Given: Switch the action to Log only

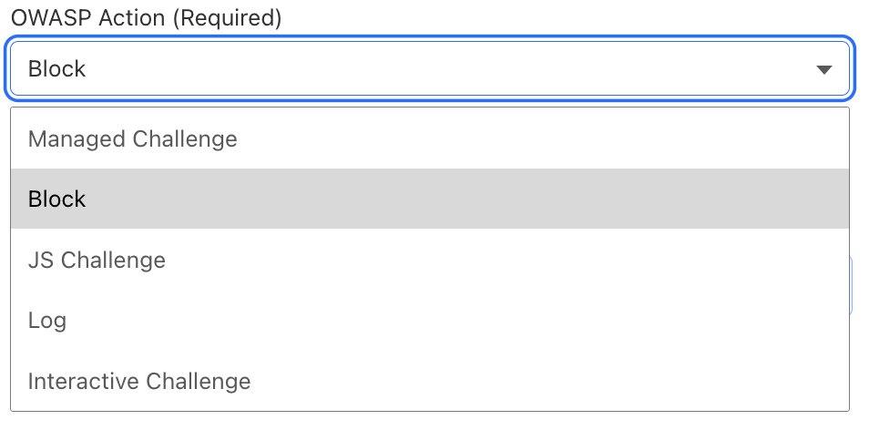Looking at the screenshot, I should (47, 321).
